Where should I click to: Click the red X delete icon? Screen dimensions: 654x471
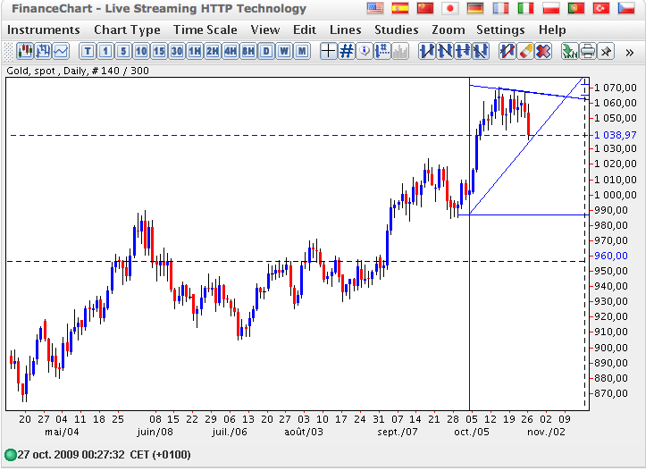click(x=542, y=51)
